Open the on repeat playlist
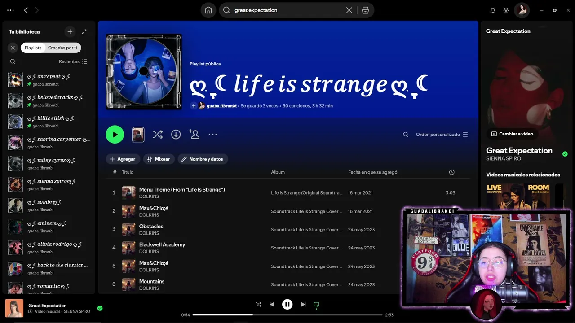575x323 pixels. 49,80
